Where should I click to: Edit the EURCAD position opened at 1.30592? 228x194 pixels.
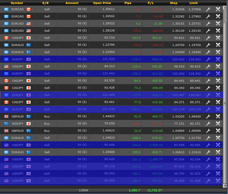(x=208, y=16)
